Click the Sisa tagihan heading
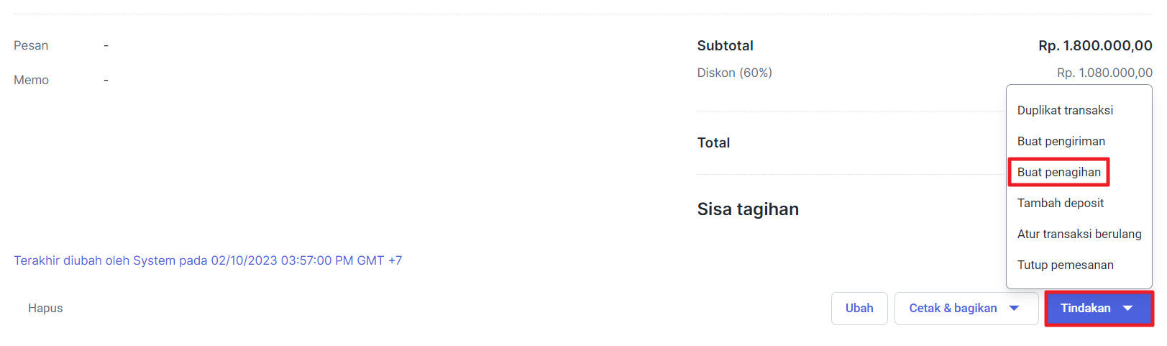The height and width of the screenshot is (346, 1167). point(748,209)
